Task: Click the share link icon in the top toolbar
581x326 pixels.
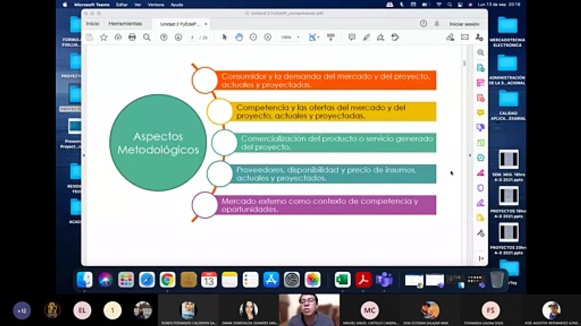Action: point(450,38)
